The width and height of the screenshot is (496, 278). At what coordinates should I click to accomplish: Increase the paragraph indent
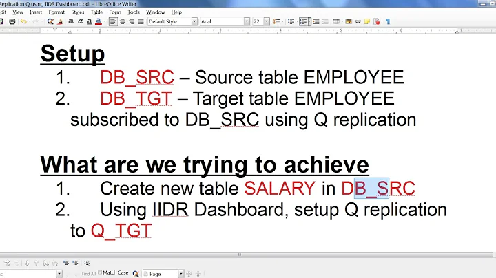pyautogui.click(x=316, y=21)
